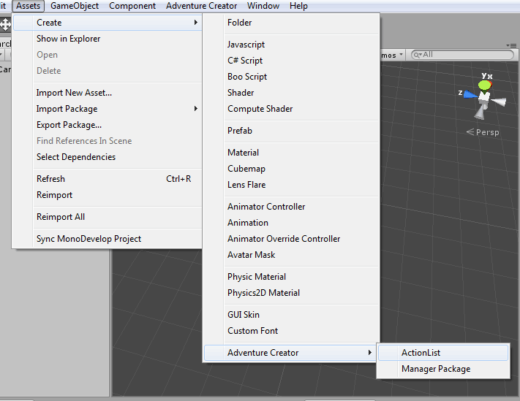
Task: Expand Adventure Creator submenu in Create list
Action: 290,353
